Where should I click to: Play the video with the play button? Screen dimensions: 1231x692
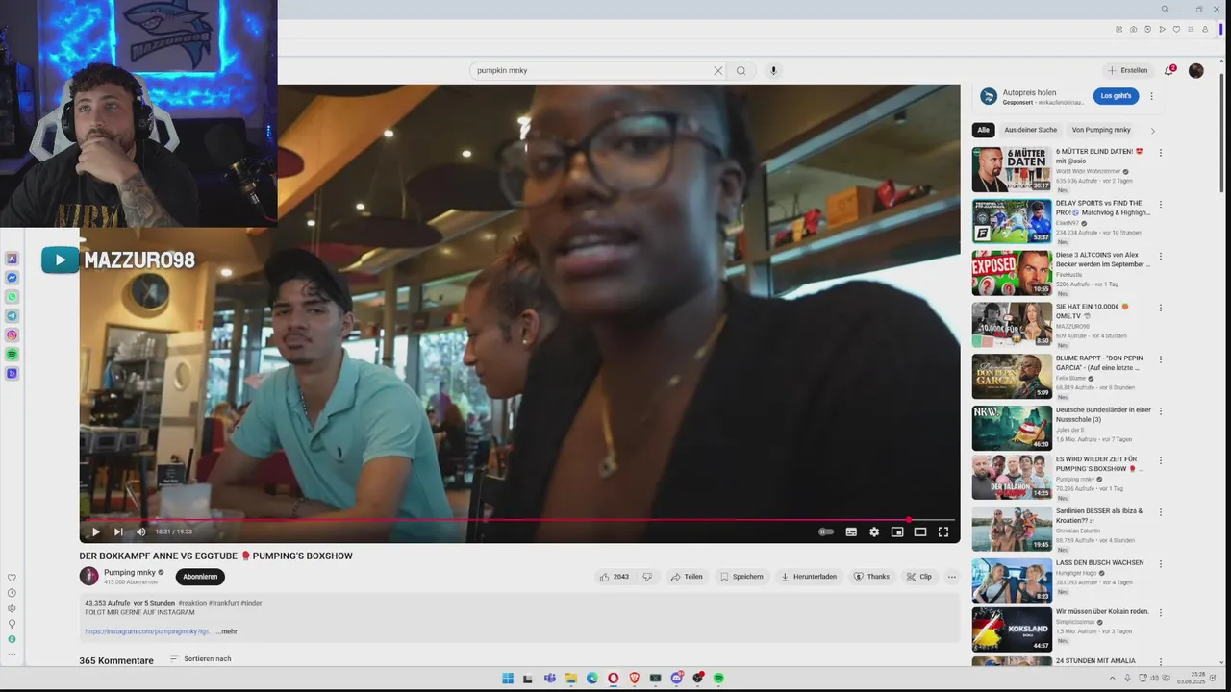click(x=95, y=531)
